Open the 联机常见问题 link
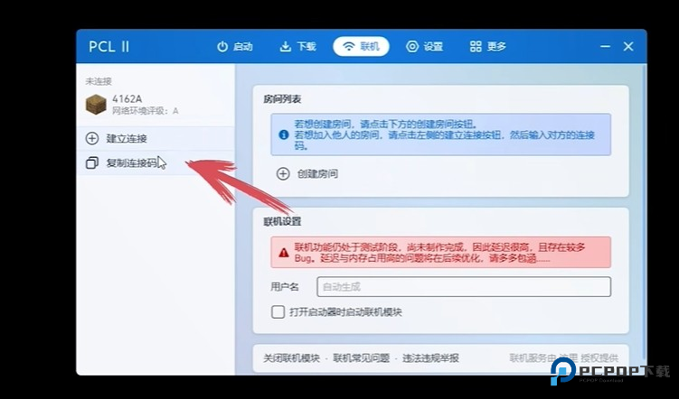The height and width of the screenshot is (399, 679). 361,358
